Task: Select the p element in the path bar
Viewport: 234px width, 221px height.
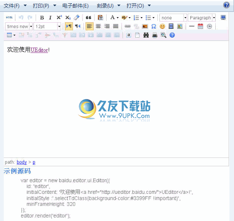Action: pyautogui.click(x=34, y=162)
